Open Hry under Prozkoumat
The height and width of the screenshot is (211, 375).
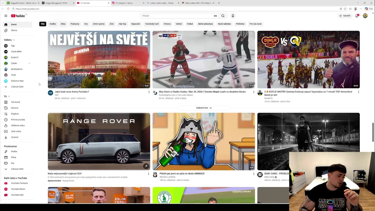(x=17, y=163)
